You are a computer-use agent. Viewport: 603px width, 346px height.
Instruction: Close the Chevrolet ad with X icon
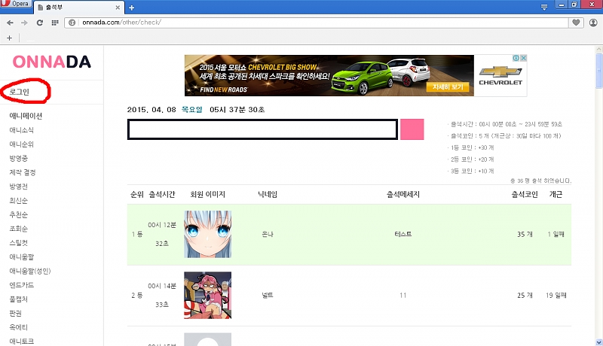coord(522,58)
